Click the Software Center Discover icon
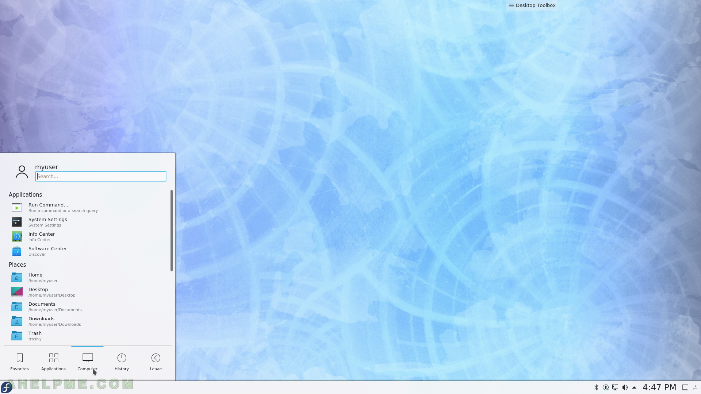The width and height of the screenshot is (701, 394). pyautogui.click(x=17, y=251)
